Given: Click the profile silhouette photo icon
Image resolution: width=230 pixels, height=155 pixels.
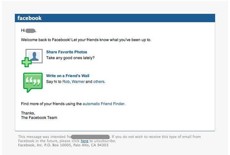Looking at the screenshot, I should [35, 56].
